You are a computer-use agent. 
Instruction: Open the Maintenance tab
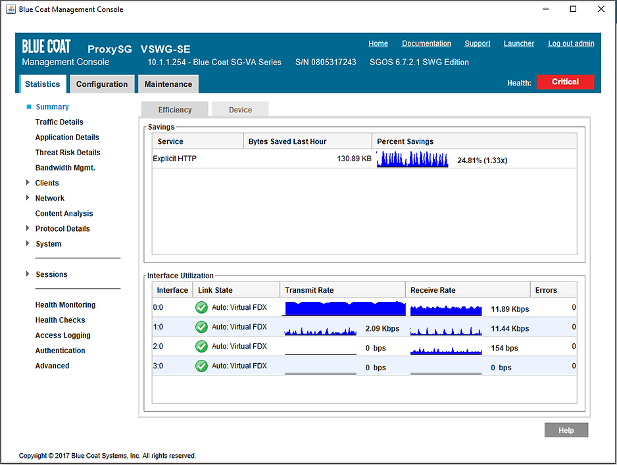[x=168, y=84]
